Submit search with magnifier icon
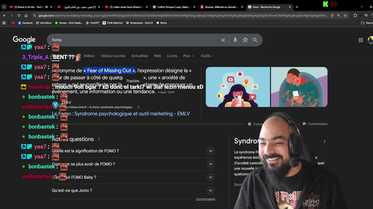Viewport: 373px width, 209px height. click(x=255, y=40)
